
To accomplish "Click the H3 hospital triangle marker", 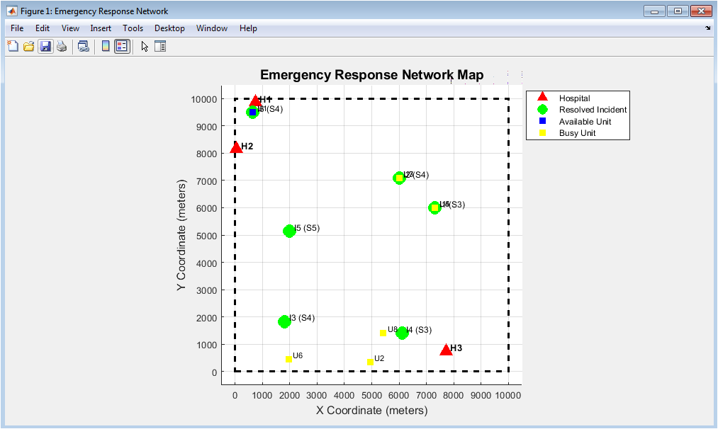I will [x=446, y=350].
